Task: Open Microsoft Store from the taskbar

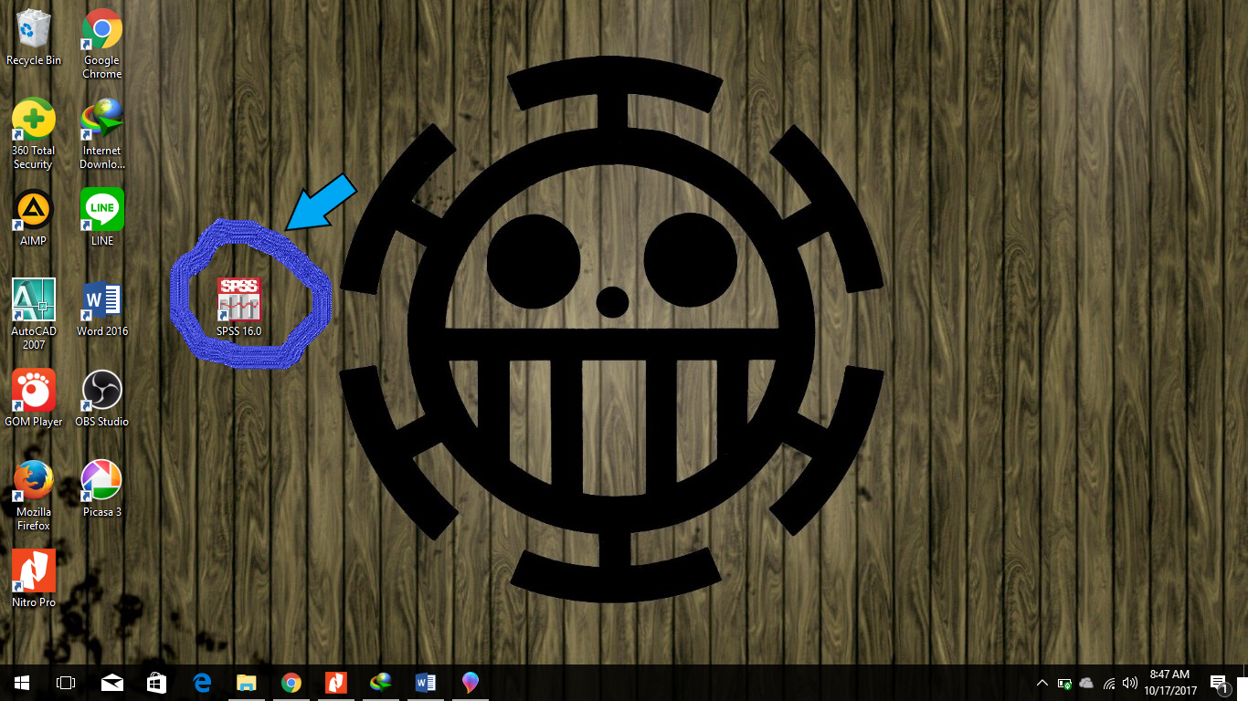Action: (156, 683)
